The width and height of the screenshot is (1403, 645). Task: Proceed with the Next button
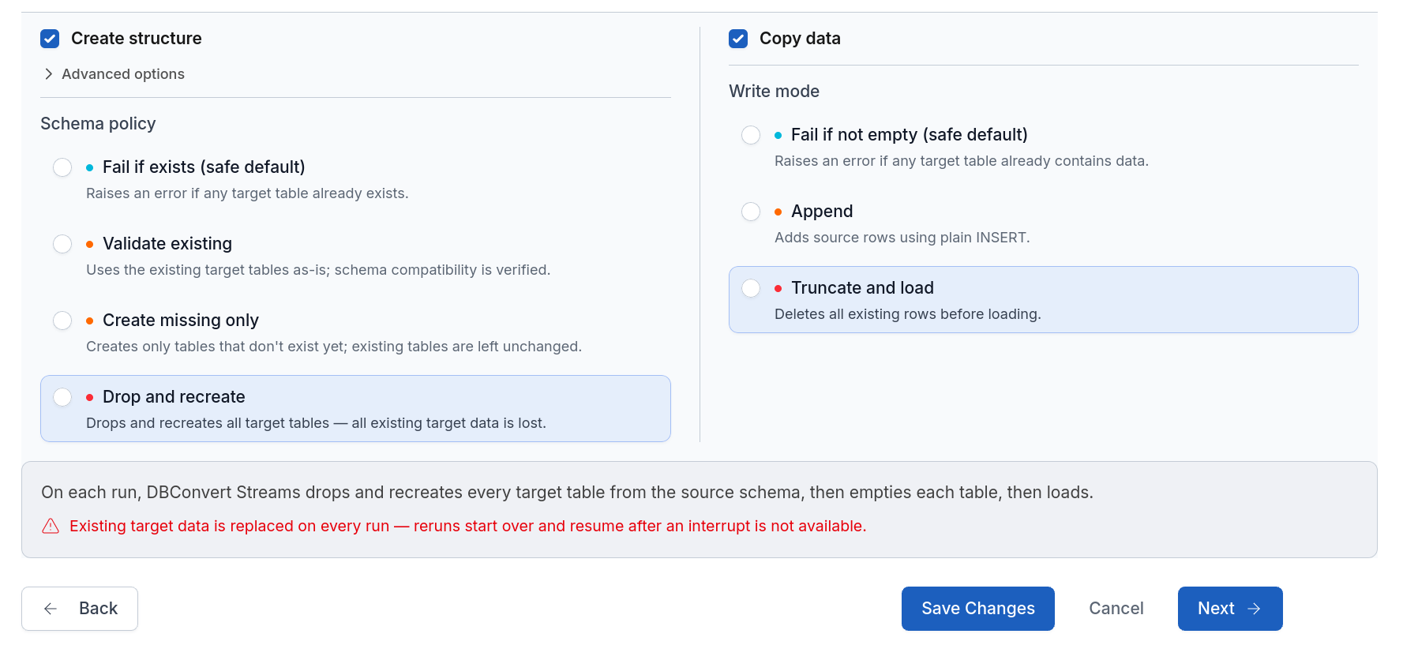click(x=1230, y=609)
